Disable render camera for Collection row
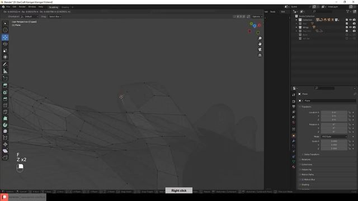The image size is (358, 201). click(354, 20)
